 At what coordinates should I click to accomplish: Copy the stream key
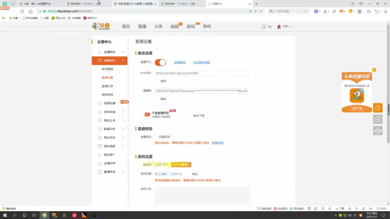[x=163, y=99]
